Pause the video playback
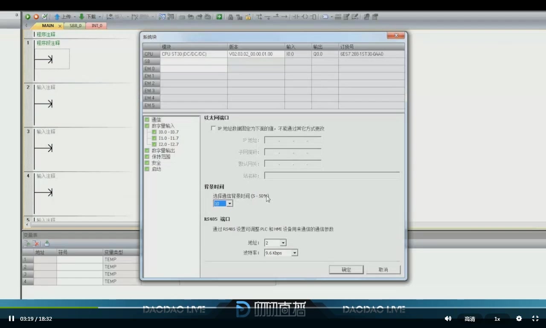 [x=12, y=319]
